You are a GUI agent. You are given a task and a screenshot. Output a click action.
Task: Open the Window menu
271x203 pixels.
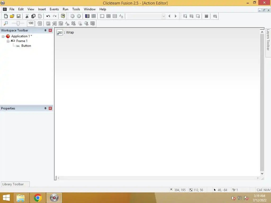[90, 9]
